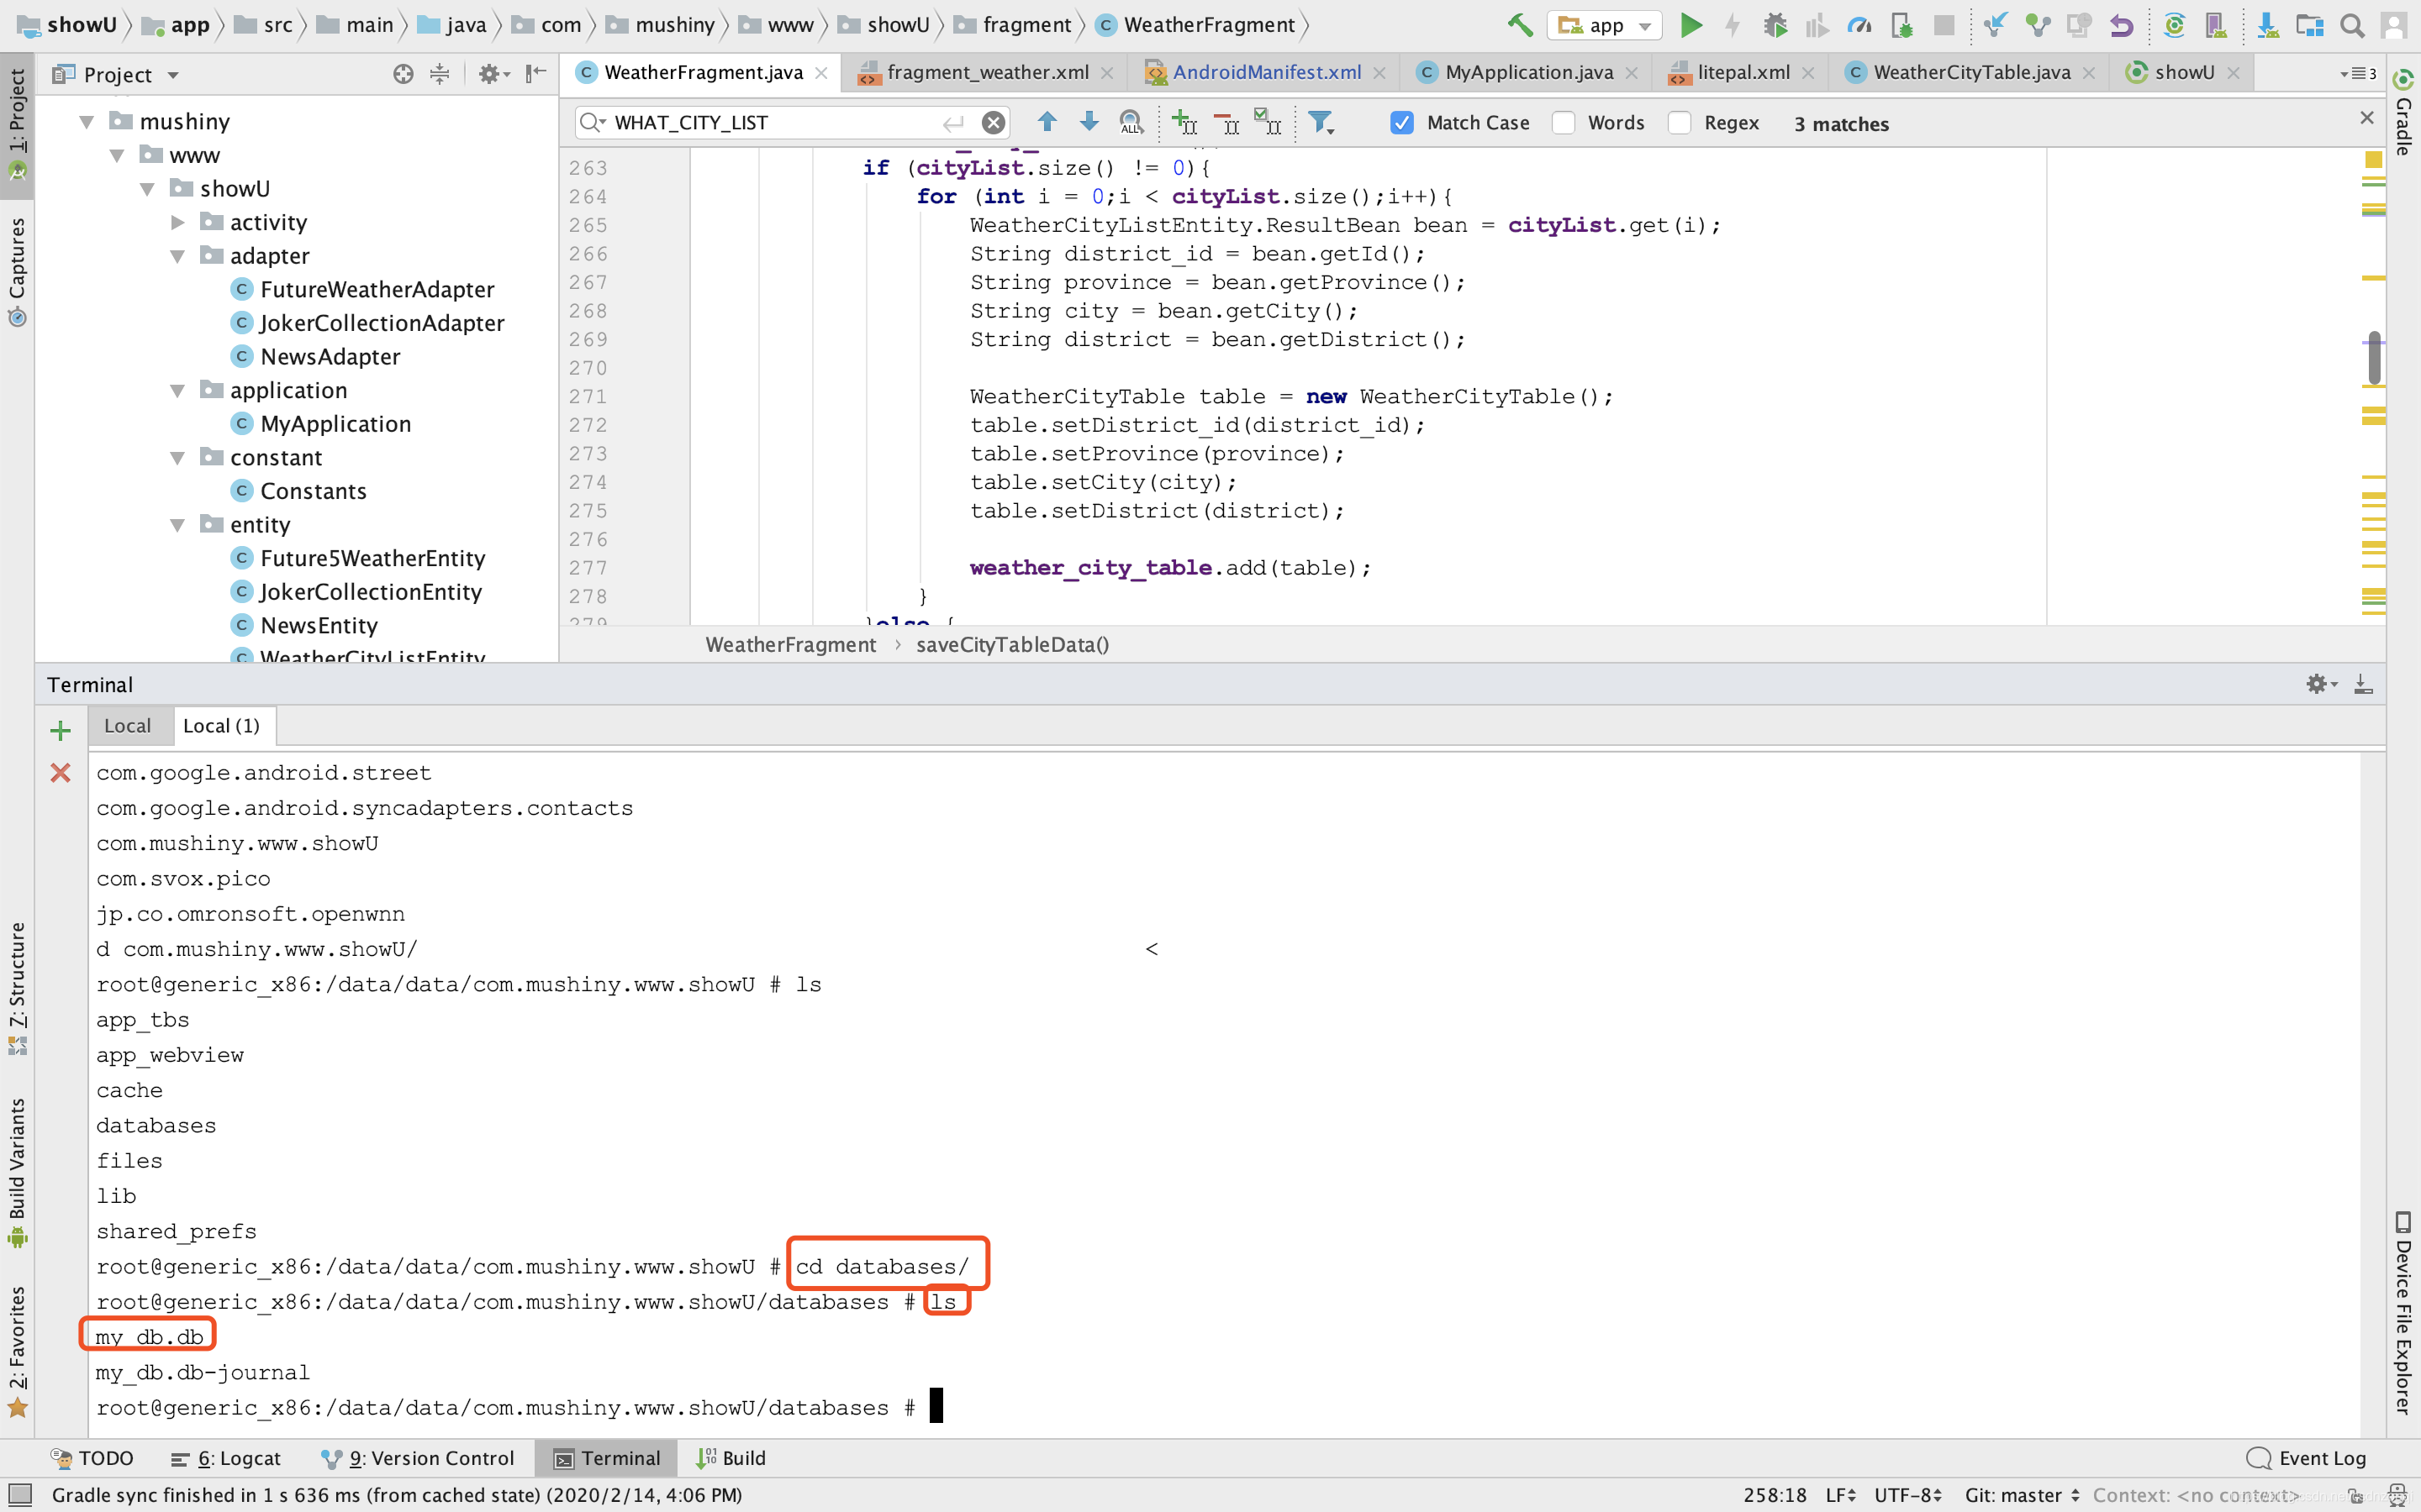Open find filter funnel dropdown
The image size is (2421, 1512).
click(x=1321, y=122)
